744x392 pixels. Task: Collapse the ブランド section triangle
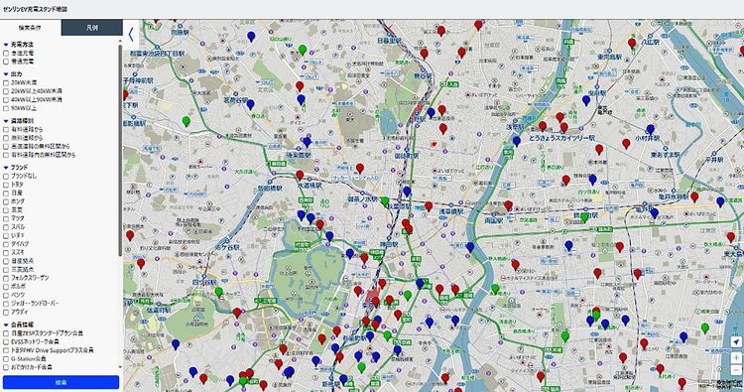click(x=6, y=168)
